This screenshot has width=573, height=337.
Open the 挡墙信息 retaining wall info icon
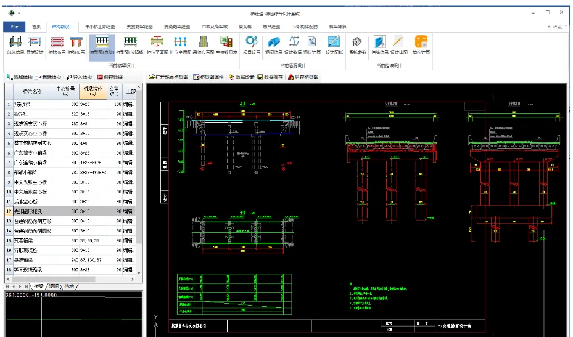click(x=380, y=45)
